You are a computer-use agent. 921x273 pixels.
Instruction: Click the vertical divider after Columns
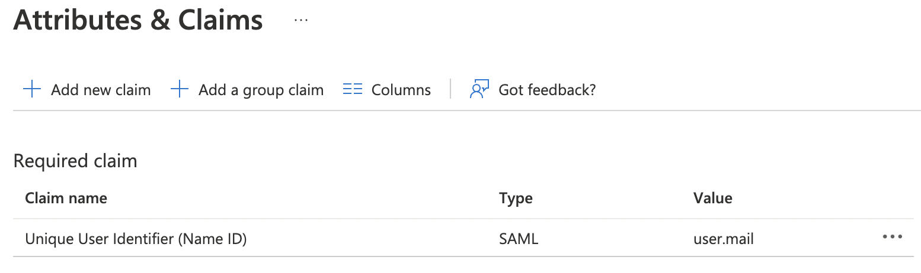(x=450, y=90)
